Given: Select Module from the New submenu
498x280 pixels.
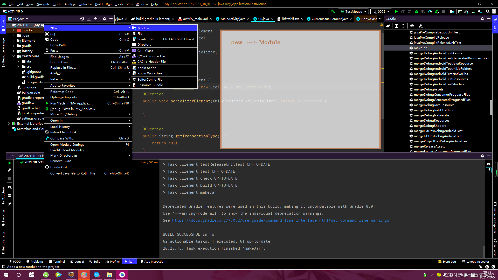Looking at the screenshot, I should coord(143,28).
